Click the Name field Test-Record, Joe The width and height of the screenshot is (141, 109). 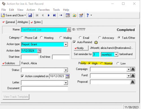(x=44, y=30)
